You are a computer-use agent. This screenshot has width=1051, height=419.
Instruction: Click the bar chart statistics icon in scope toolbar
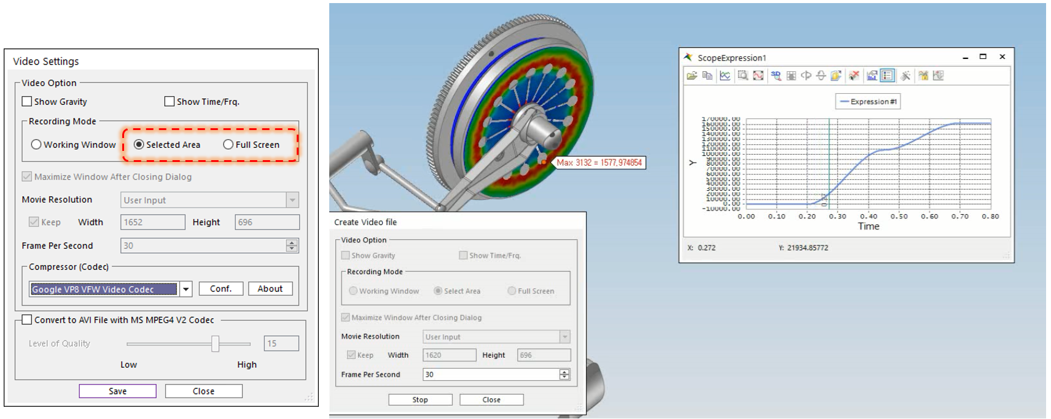point(872,75)
